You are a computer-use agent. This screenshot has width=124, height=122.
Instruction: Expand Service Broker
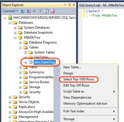click(20, 82)
